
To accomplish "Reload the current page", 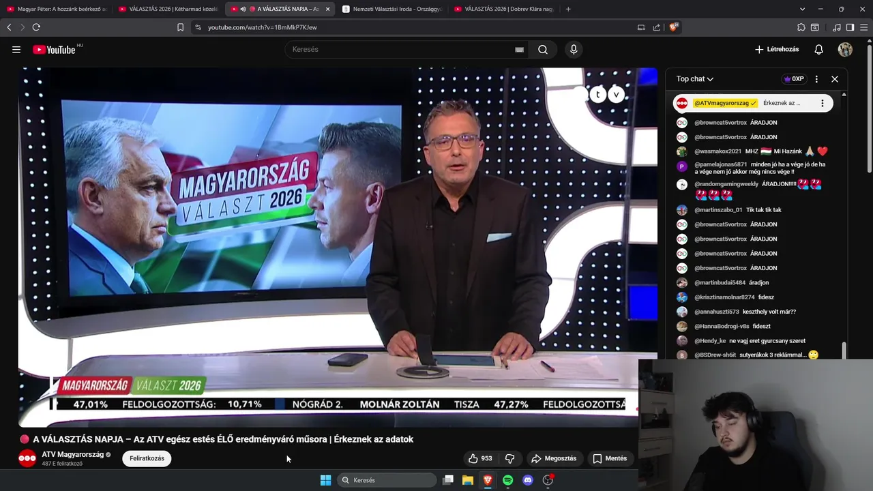I will click(x=36, y=27).
